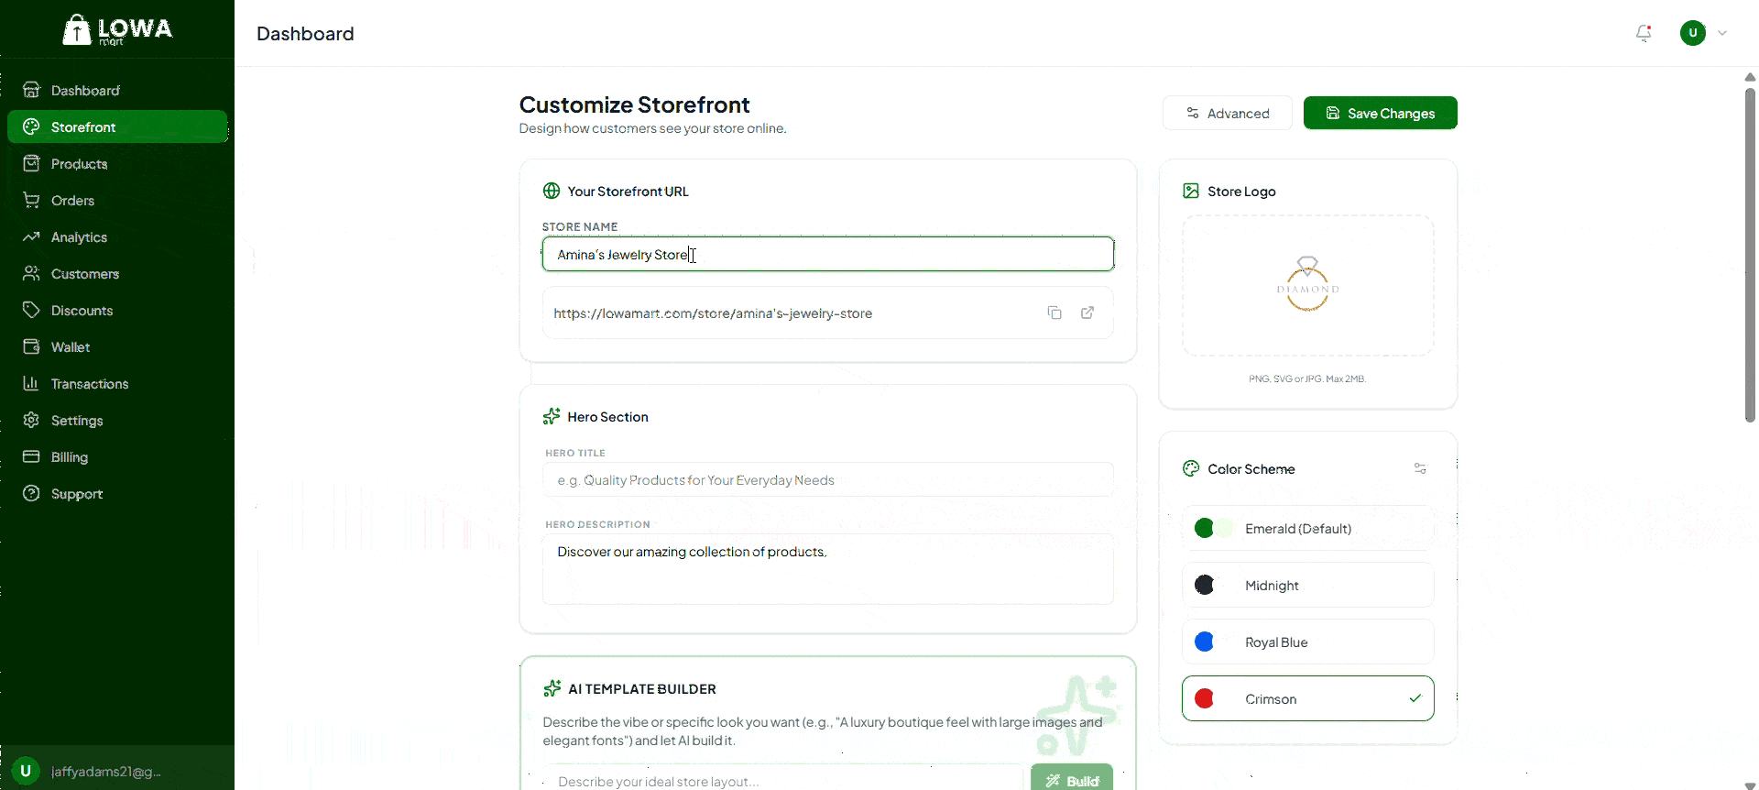Pick the Crimson red color swatch
This screenshot has width=1759, height=790.
[1205, 698]
